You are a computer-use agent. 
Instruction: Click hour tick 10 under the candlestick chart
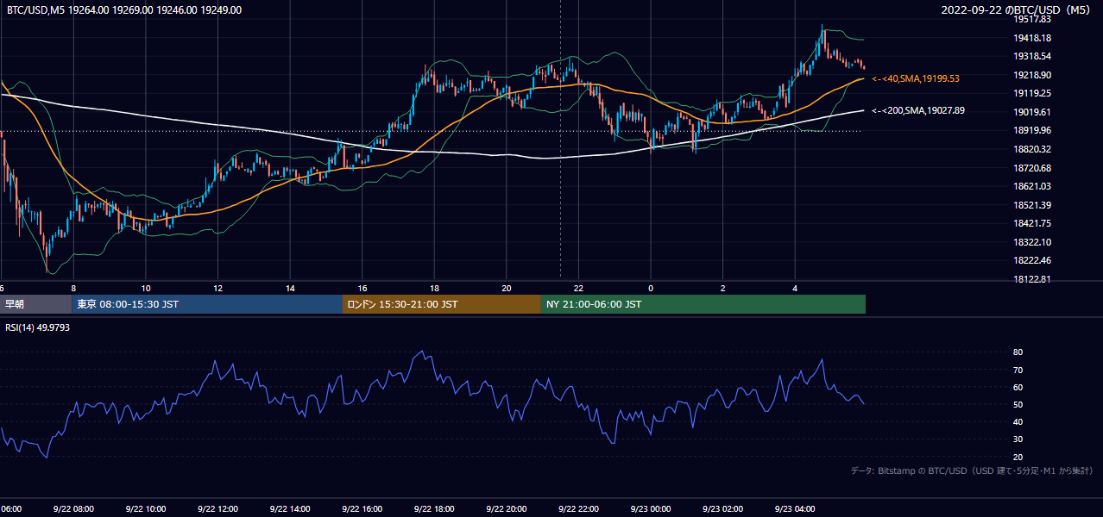tap(146, 289)
